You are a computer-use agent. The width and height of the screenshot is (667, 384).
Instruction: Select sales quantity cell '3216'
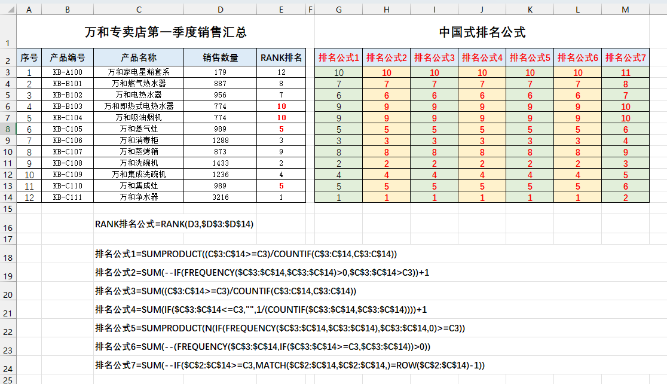pos(221,197)
